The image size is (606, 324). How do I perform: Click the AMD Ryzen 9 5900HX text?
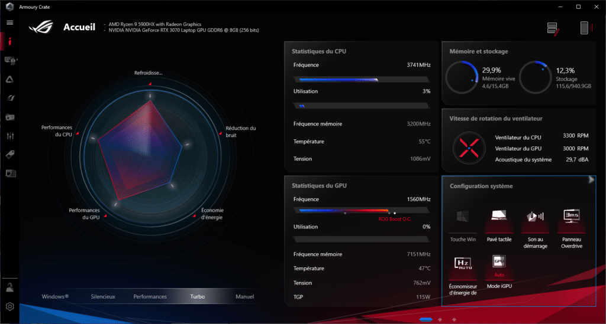tap(154, 24)
